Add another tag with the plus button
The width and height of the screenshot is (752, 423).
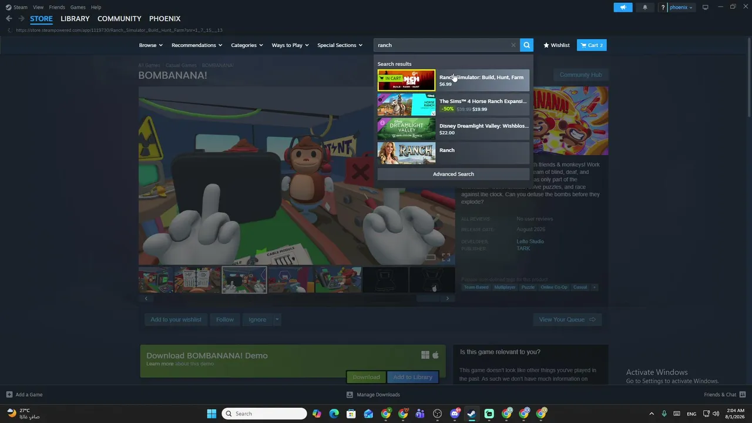click(595, 287)
